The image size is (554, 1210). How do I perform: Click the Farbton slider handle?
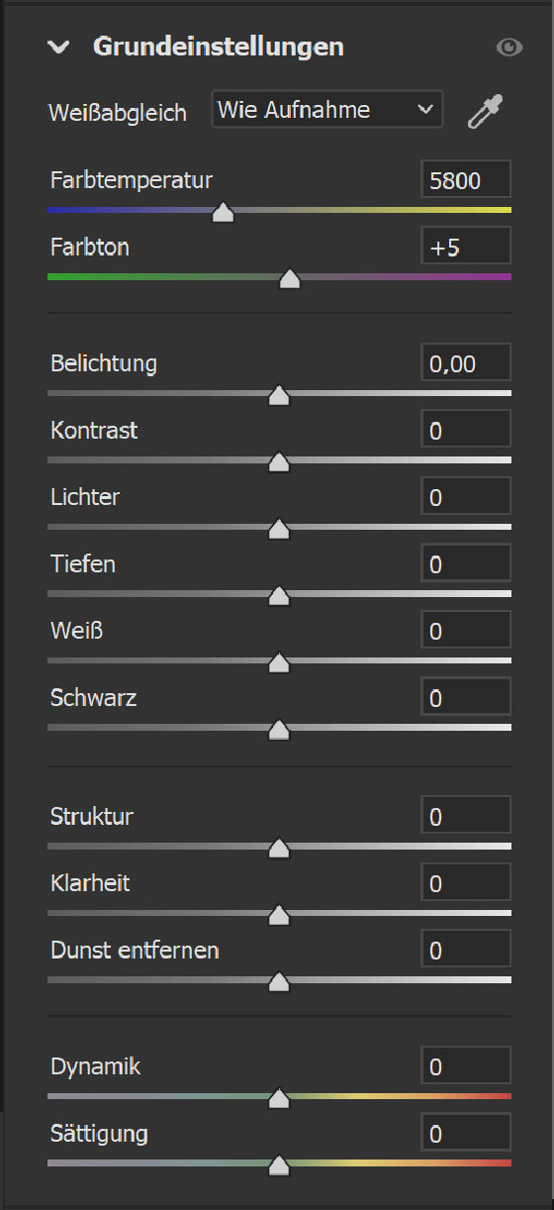tap(290, 279)
